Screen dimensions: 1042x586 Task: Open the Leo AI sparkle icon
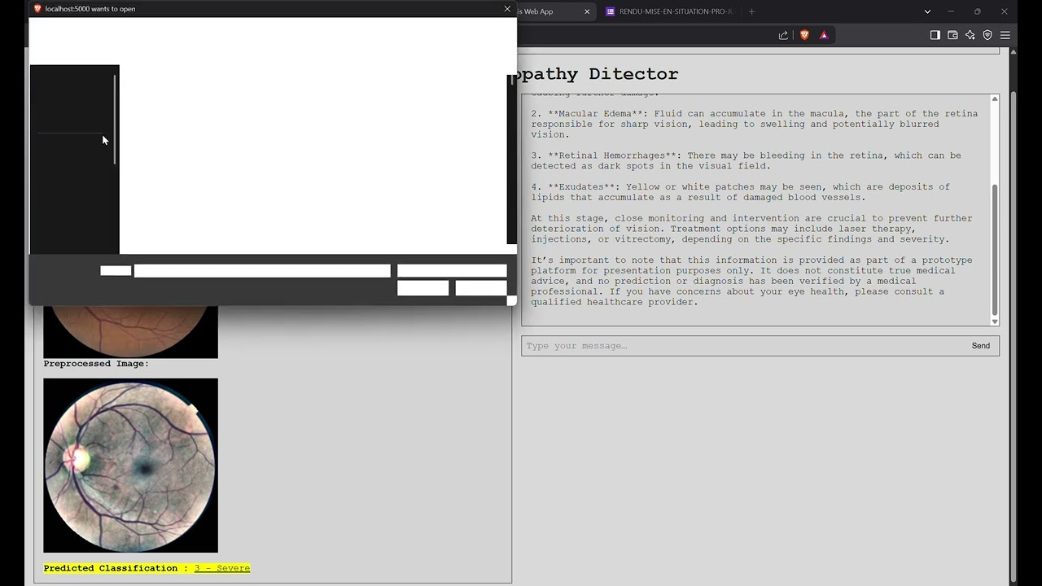pos(970,35)
